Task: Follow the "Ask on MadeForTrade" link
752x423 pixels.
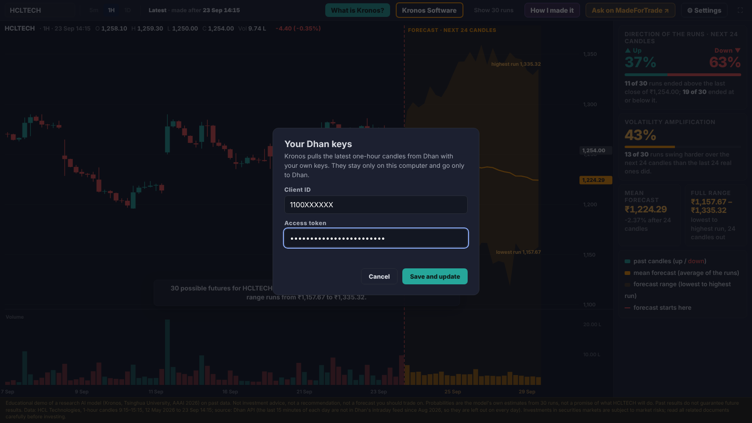Action: click(x=630, y=10)
